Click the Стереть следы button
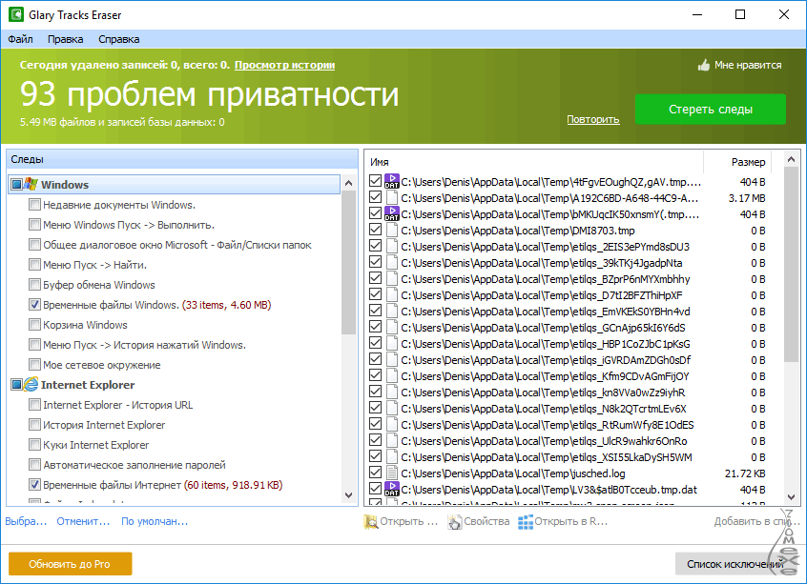The width and height of the screenshot is (807, 584). (711, 109)
